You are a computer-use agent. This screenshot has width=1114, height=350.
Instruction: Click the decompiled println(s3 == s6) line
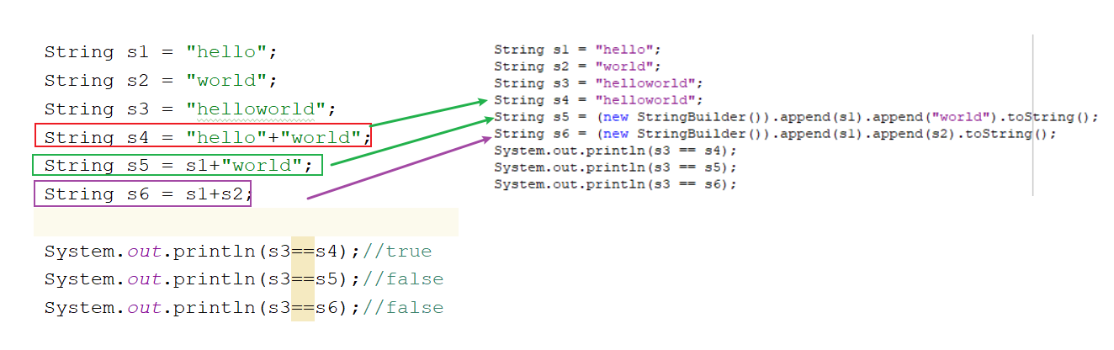[x=614, y=184]
